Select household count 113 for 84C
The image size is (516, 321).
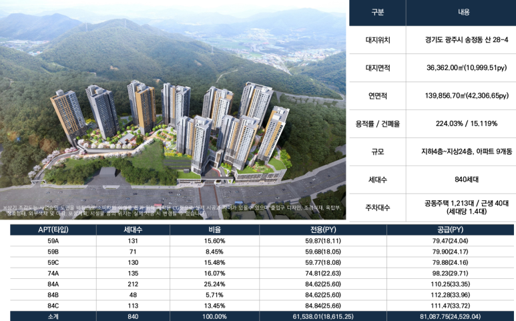[133, 306]
